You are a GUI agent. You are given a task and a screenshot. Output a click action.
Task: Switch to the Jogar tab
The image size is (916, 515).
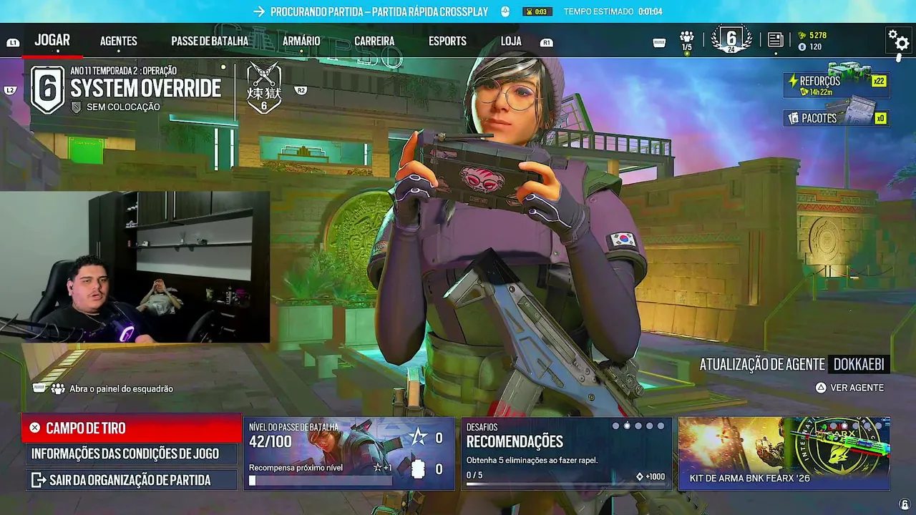(52, 40)
